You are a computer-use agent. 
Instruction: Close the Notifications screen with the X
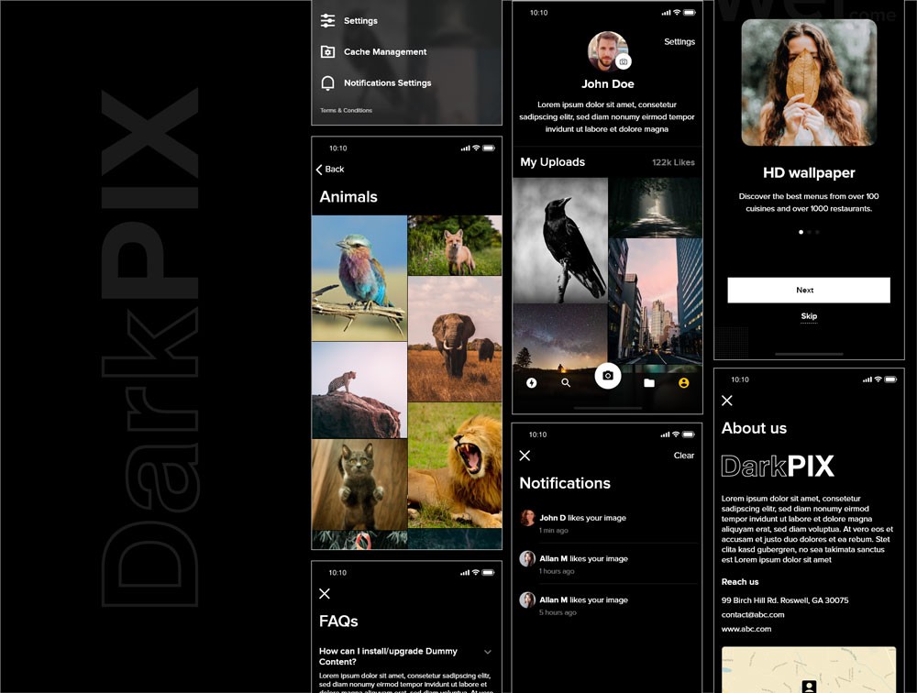pos(525,456)
